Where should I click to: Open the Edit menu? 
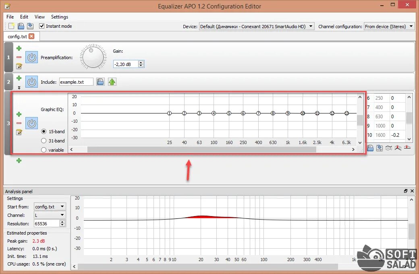pyautogui.click(x=24, y=17)
